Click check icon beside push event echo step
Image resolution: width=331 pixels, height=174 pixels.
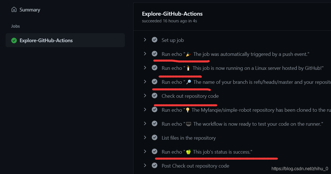pyautogui.click(x=155, y=54)
